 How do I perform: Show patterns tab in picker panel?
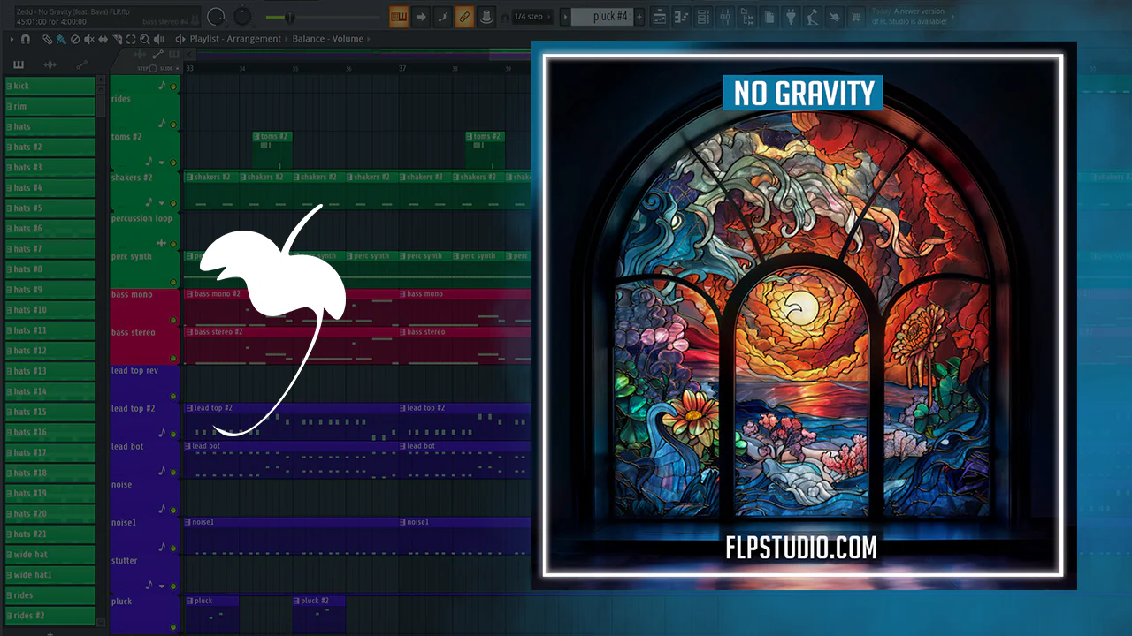pos(19,64)
